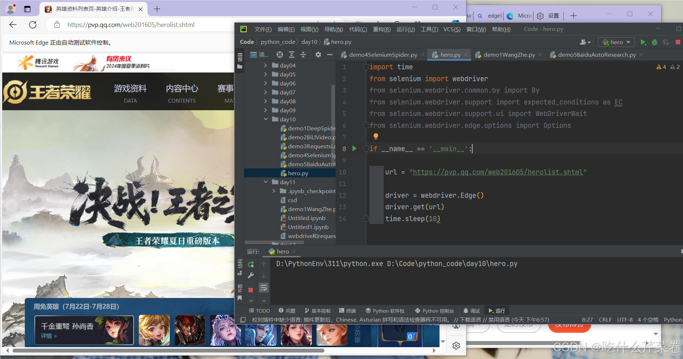Click the Edge address bar URL
683x359 pixels.
click(x=131, y=24)
